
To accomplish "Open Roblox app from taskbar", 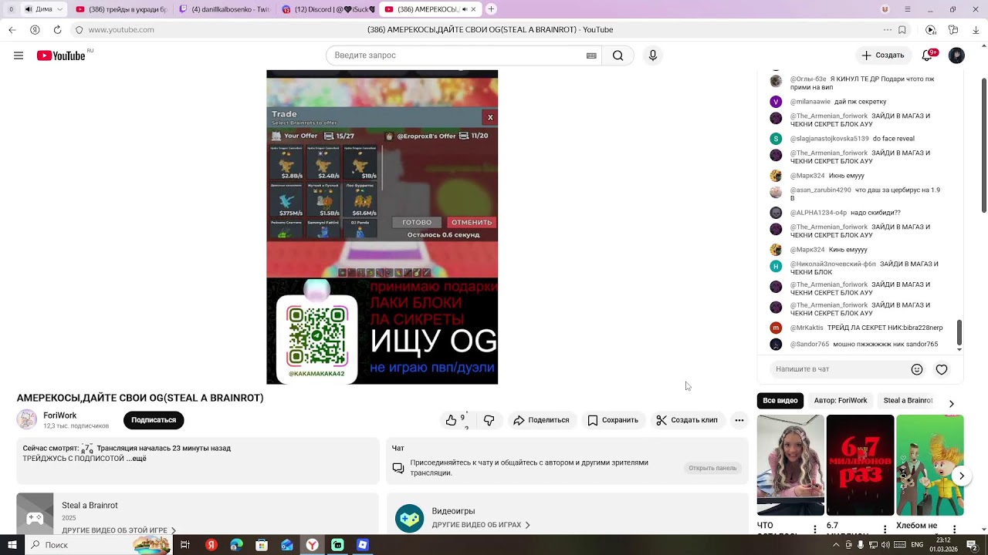I will point(363,545).
